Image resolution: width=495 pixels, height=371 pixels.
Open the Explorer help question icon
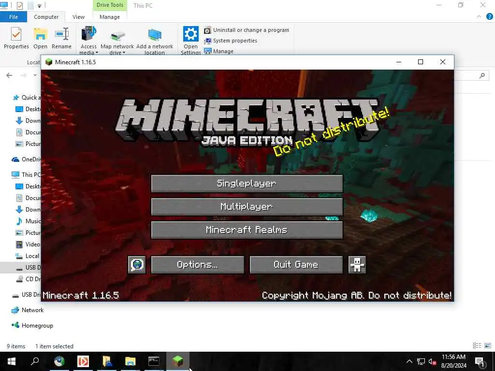[x=490, y=17]
